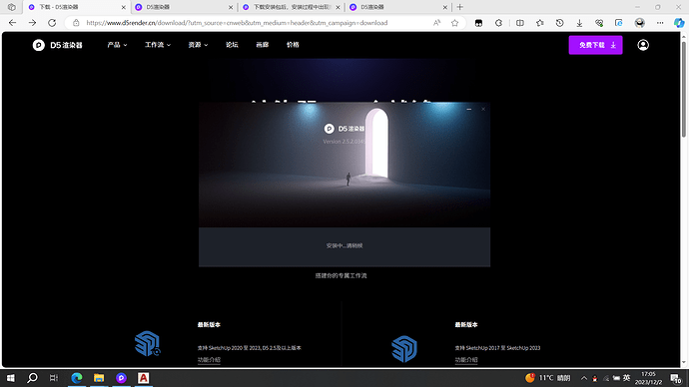Add page to favorites star icon
689x387 pixels.
[x=454, y=23]
